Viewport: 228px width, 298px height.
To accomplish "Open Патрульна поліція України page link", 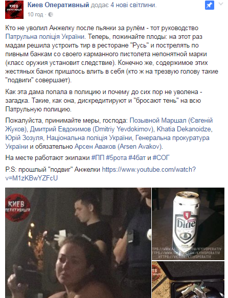I will pos(45,36).
